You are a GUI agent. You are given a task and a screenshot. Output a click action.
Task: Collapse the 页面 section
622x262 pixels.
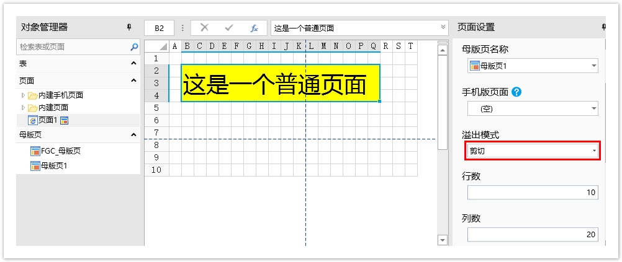(133, 81)
